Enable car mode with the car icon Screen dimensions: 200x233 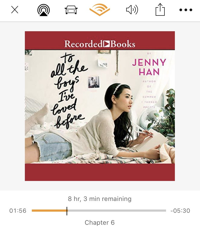click(71, 10)
